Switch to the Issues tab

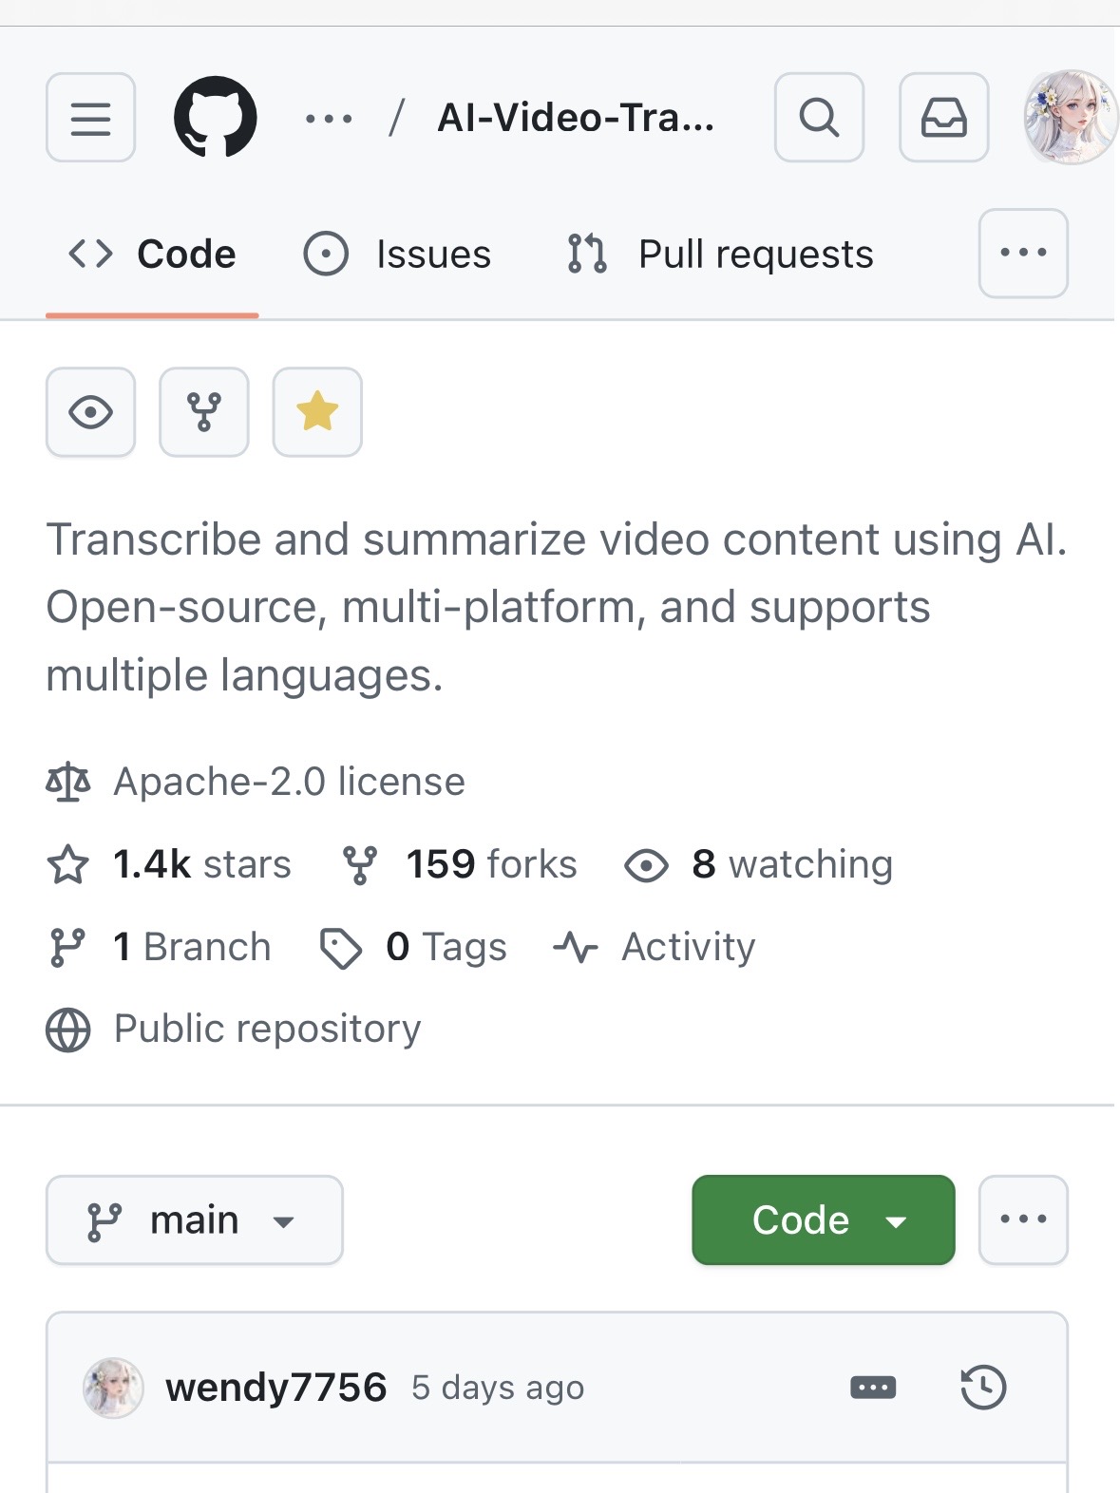coord(397,255)
